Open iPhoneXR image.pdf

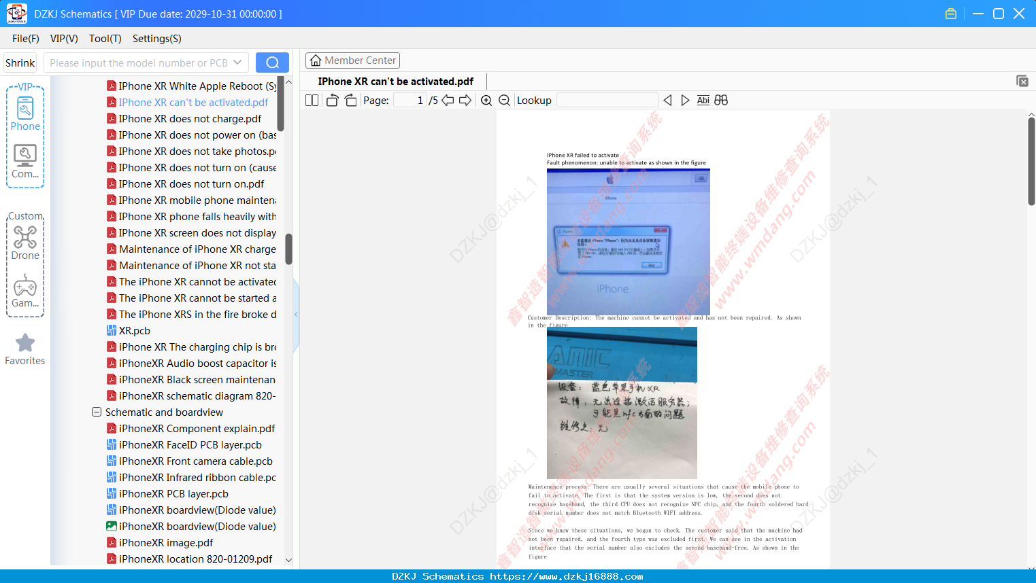point(160,543)
